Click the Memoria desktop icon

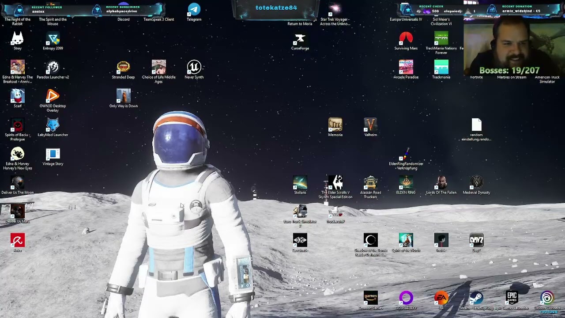tap(335, 125)
